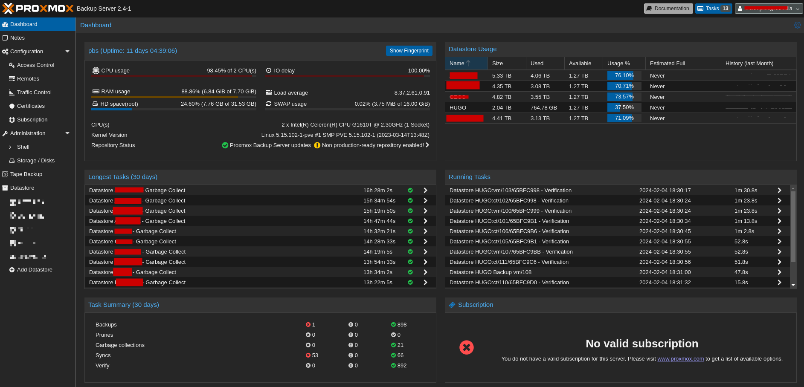This screenshot has width=804, height=387.
Task: Click Non production-ready repository warning icon
Action: point(317,145)
